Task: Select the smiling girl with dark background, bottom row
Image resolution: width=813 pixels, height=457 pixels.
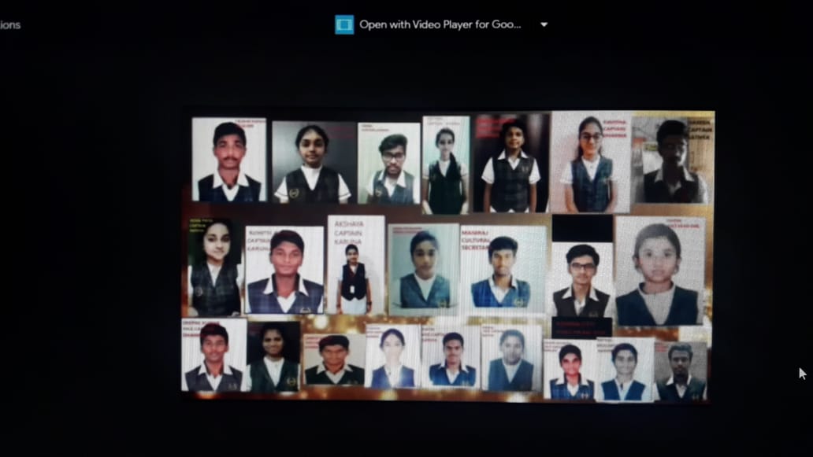Action: point(273,357)
